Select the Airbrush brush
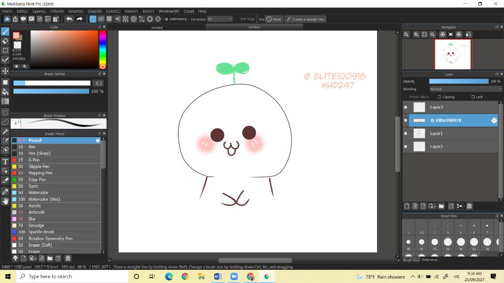 (56, 212)
